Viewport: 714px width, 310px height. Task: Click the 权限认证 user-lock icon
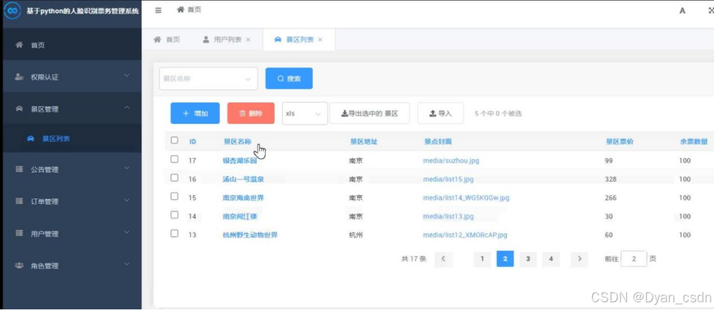coord(19,77)
